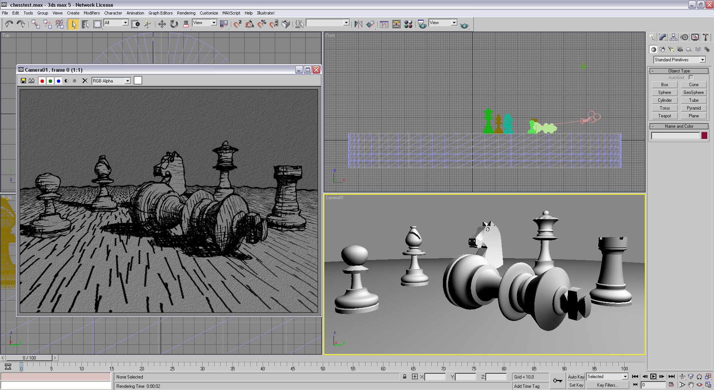Viewport: 714px width, 390px height.
Task: Create a Teapot primitive
Action: click(x=665, y=116)
